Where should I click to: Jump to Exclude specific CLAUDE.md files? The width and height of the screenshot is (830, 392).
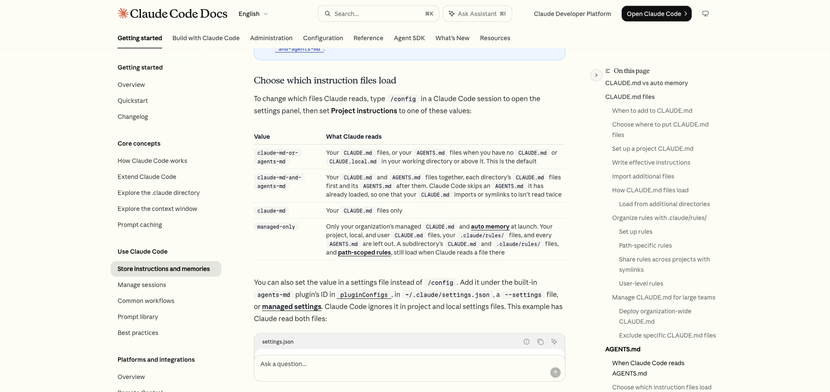[x=667, y=335]
